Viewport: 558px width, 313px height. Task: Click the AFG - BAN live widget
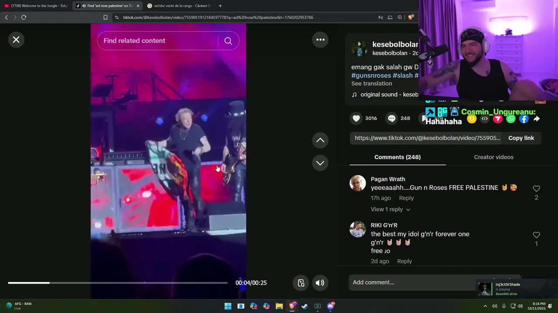(x=18, y=306)
